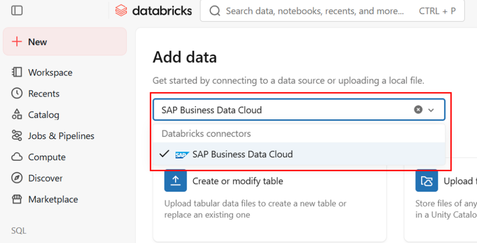Open Marketplace from the sidebar
Viewport: 477px width, 243px height.
pos(53,199)
